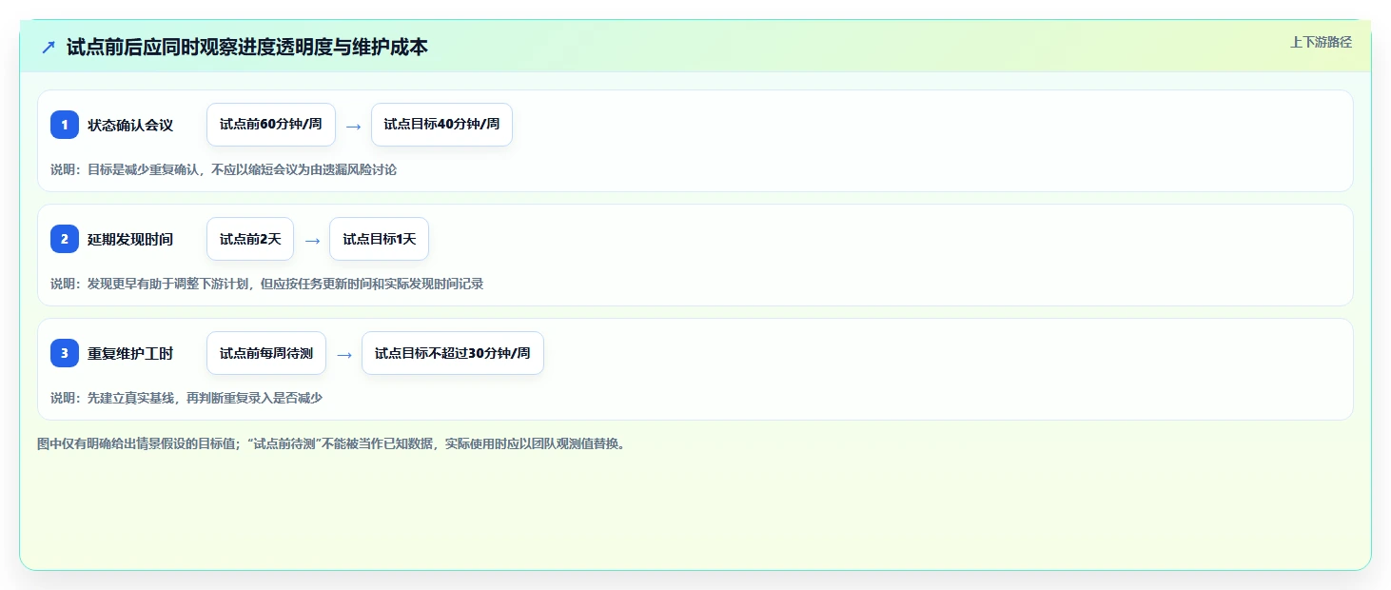This screenshot has width=1391, height=590.
Task: Select the 试点目标1天 chip
Action: (x=380, y=239)
